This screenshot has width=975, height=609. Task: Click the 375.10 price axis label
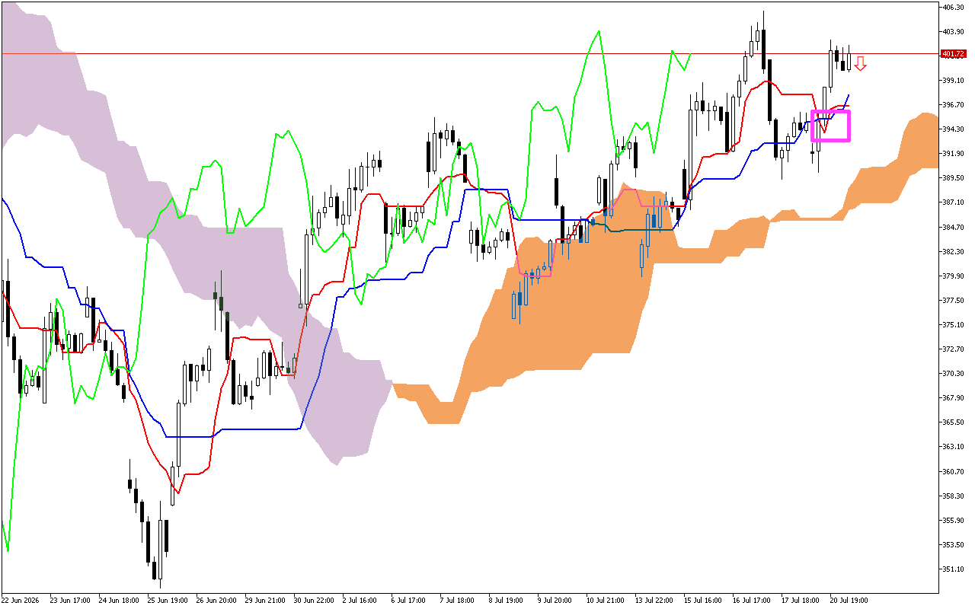954,324
